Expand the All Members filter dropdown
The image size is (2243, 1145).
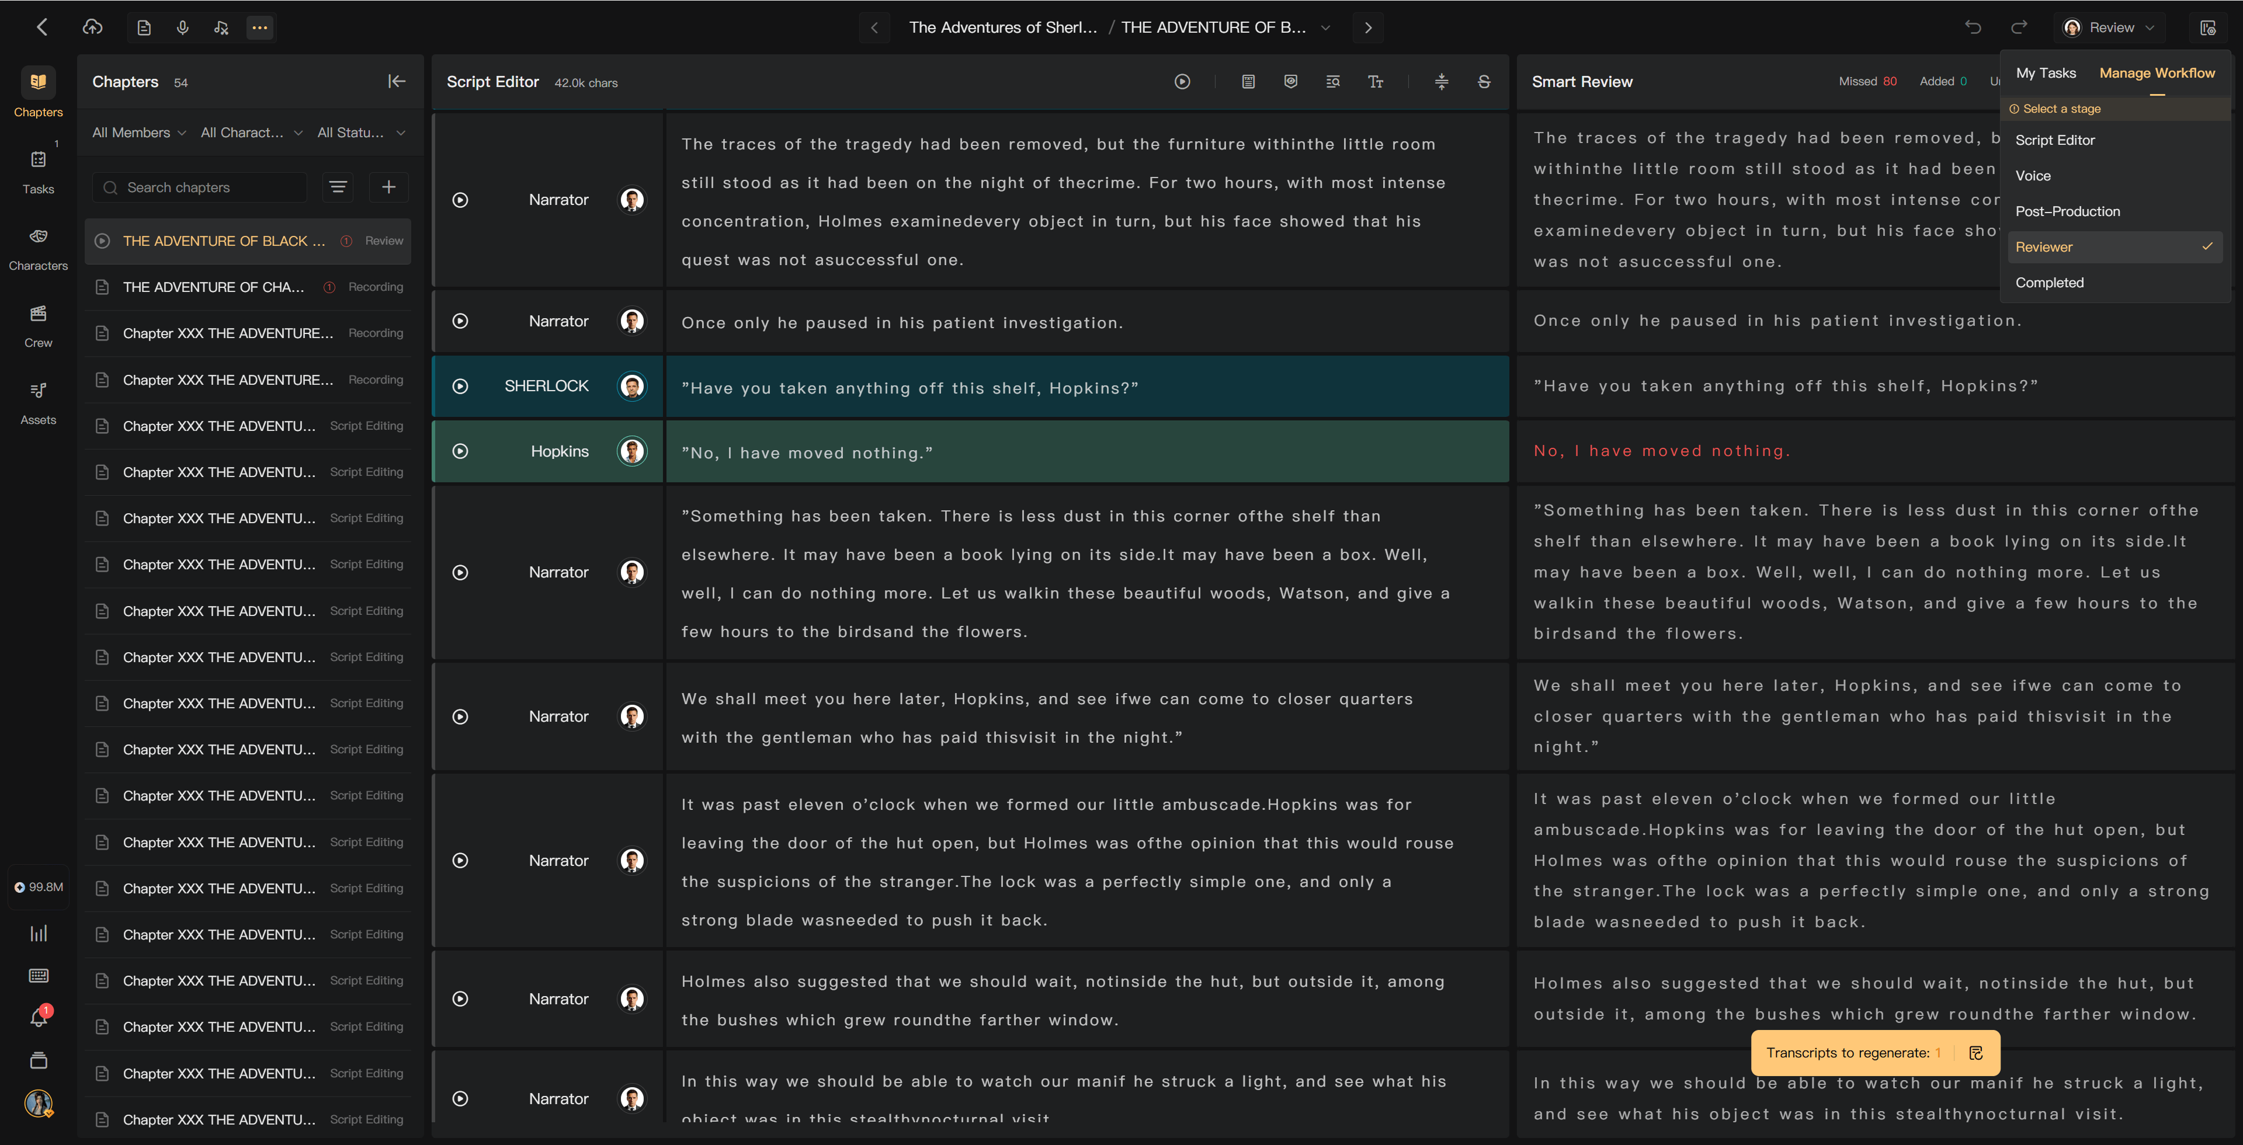tap(140, 133)
